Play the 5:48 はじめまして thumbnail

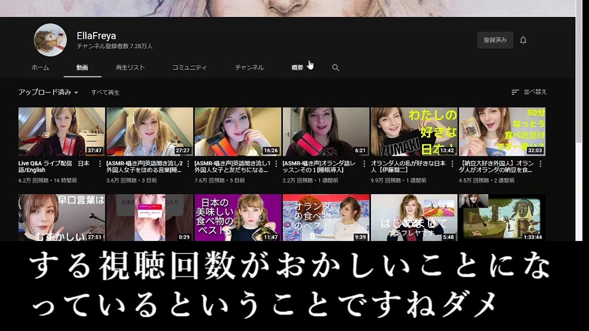coord(414,217)
